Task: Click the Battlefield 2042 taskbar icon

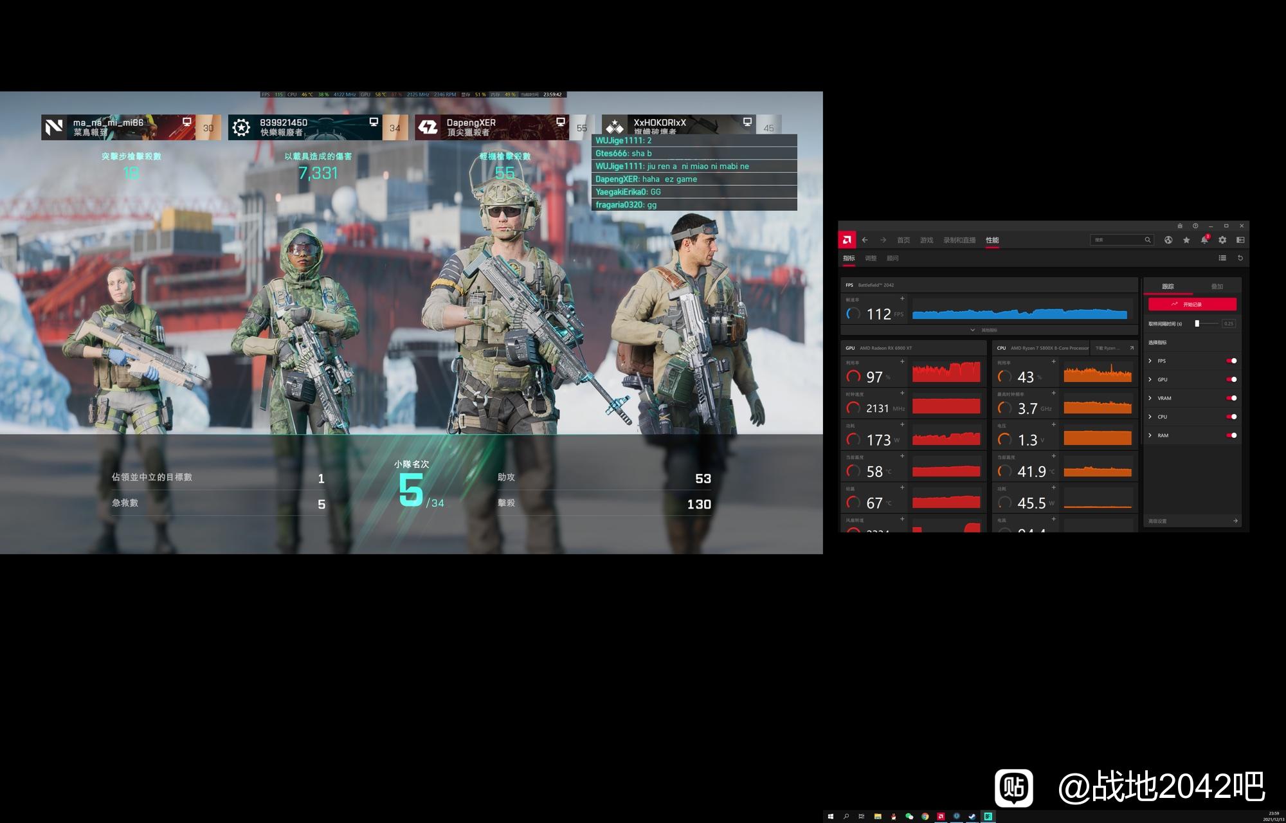Action: (x=988, y=816)
